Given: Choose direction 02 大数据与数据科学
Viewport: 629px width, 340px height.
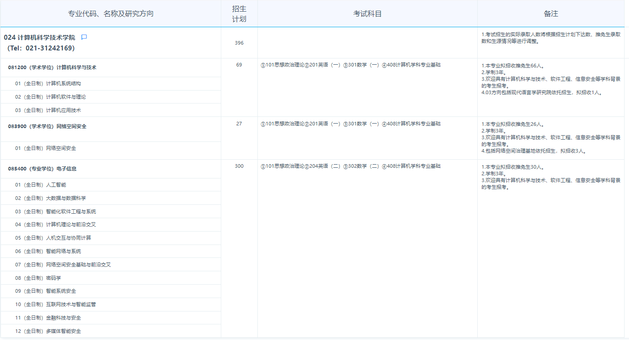Looking at the screenshot, I should tap(50, 198).
